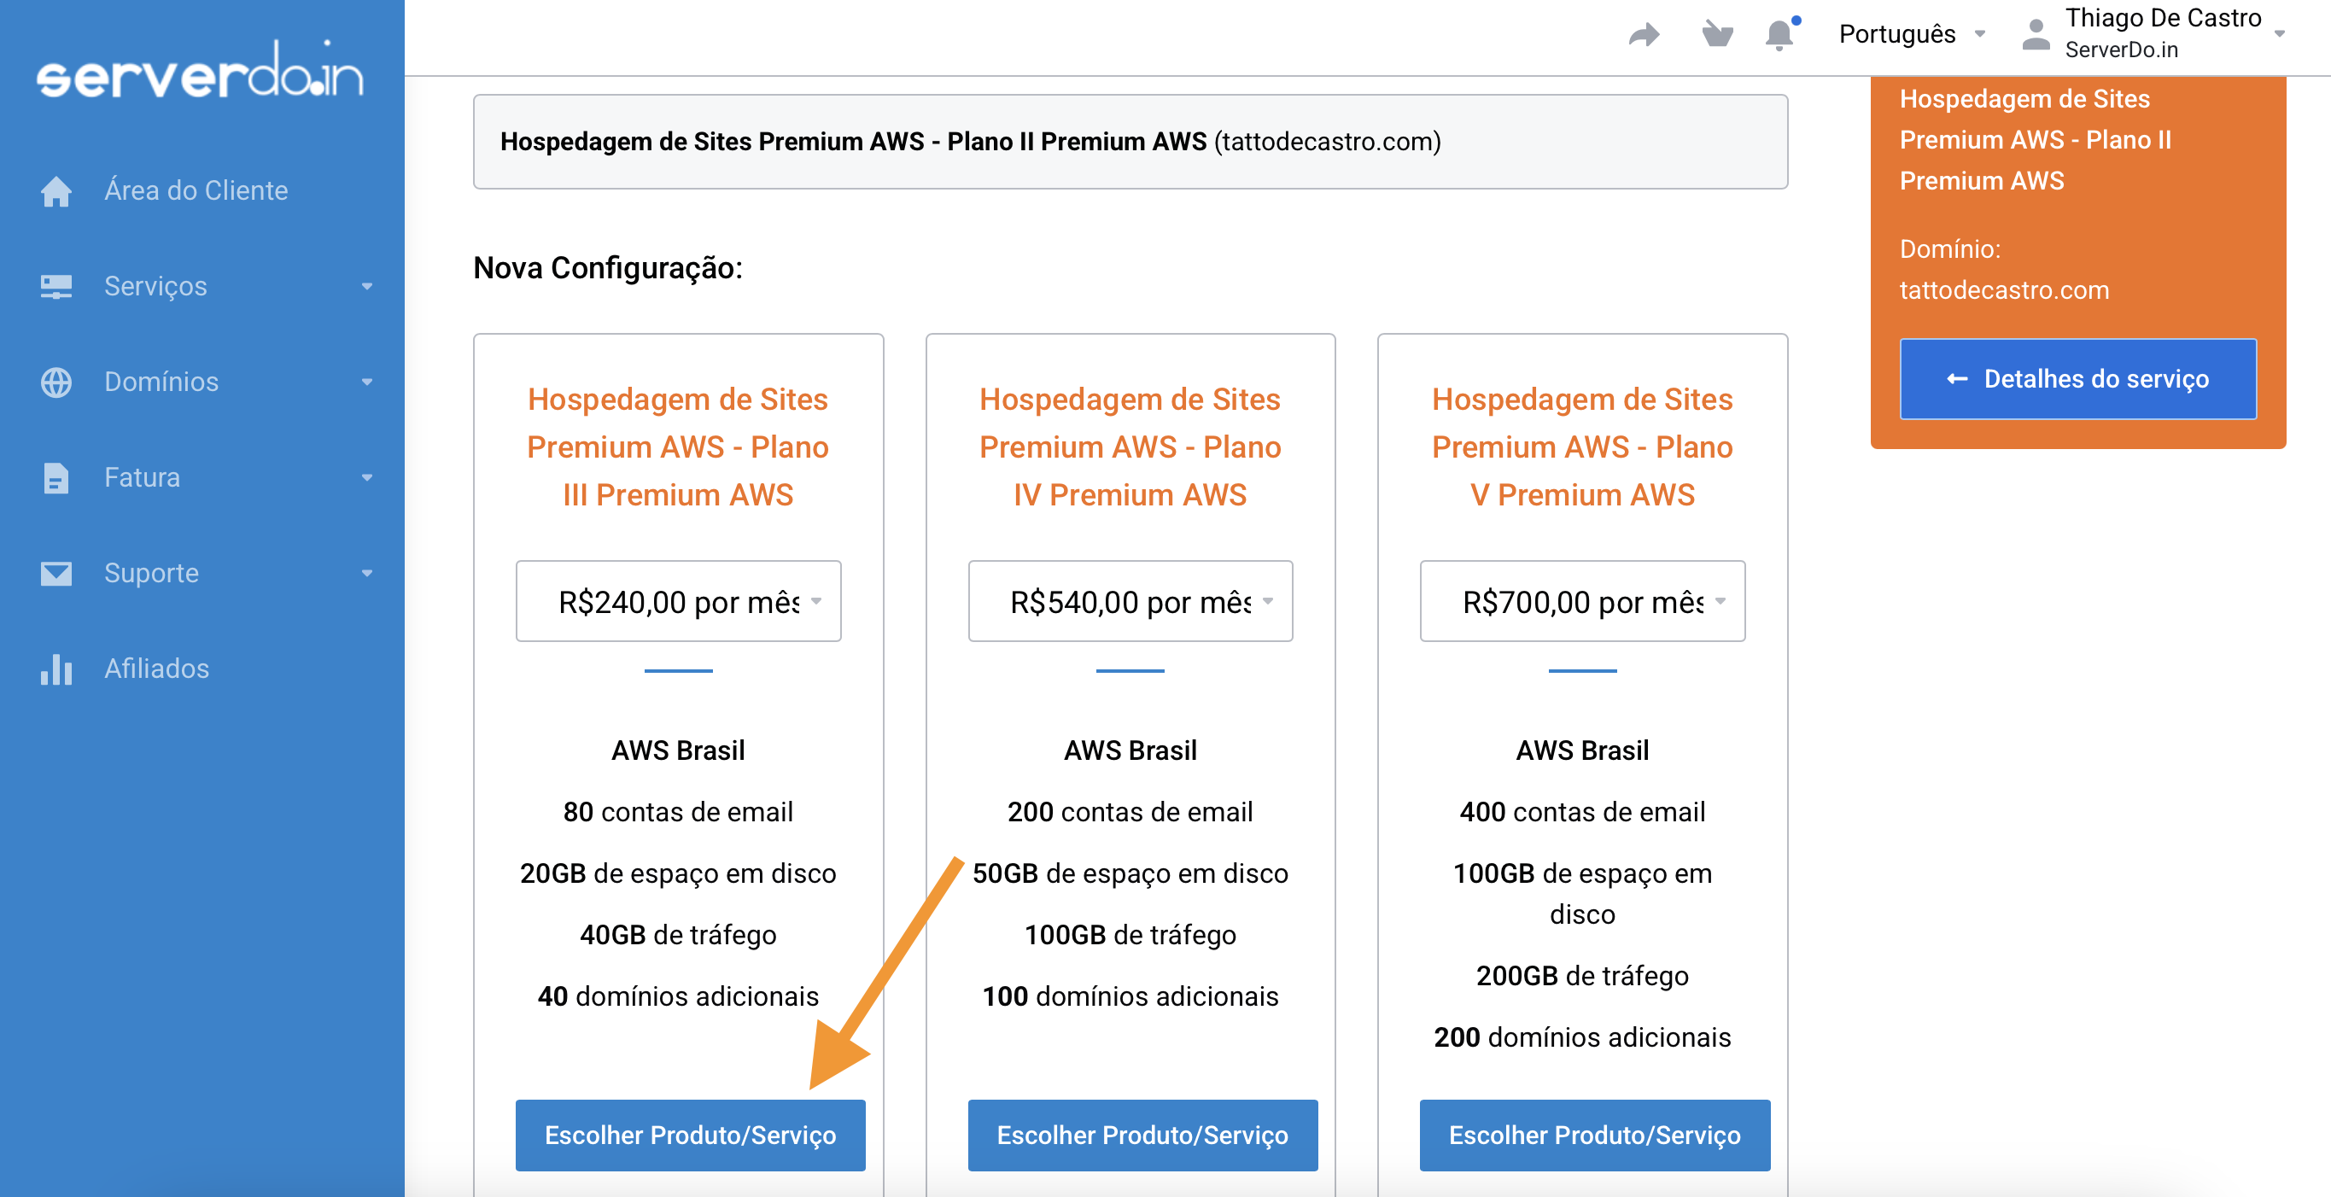
Task: Open the Português language selector
Action: pyautogui.click(x=1910, y=34)
